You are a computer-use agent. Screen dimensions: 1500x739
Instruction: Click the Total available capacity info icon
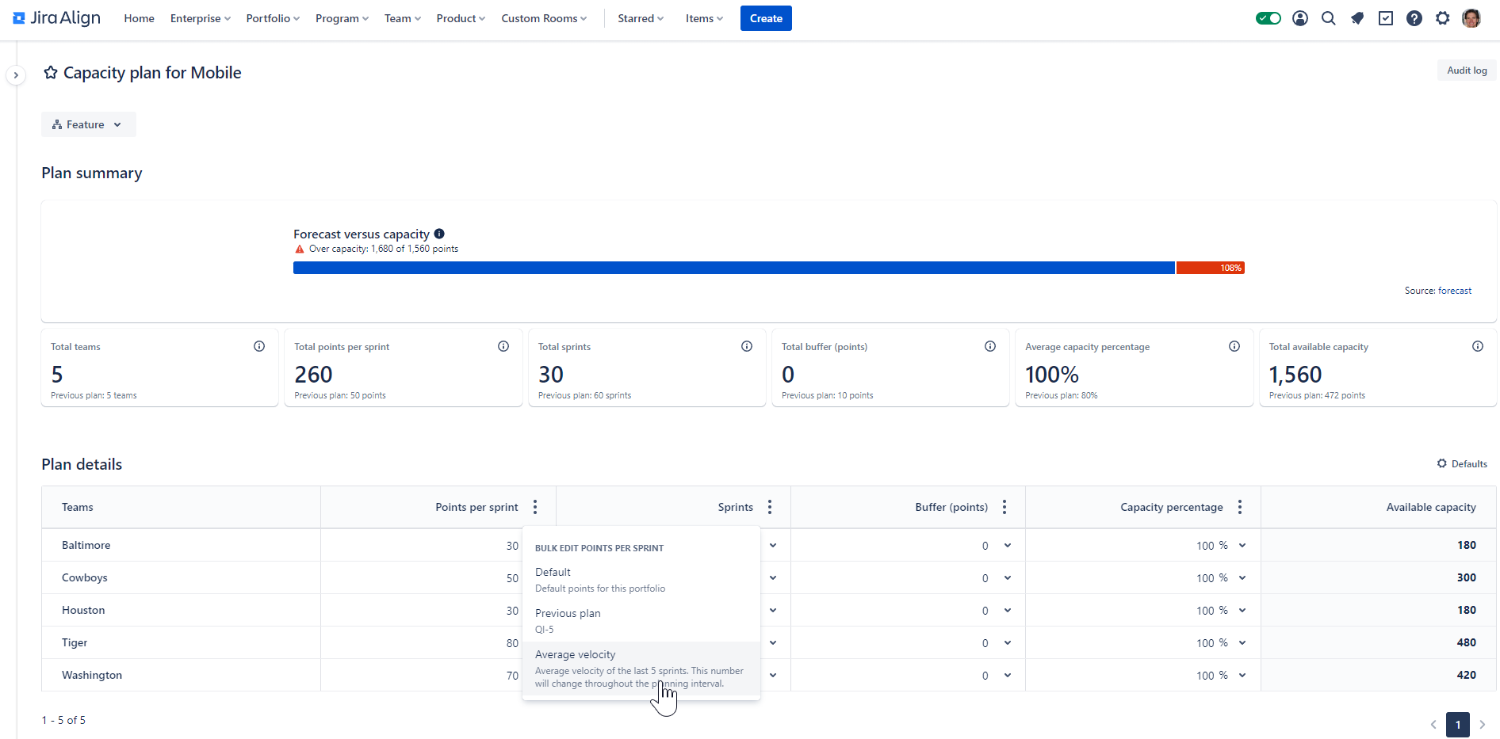click(1478, 346)
